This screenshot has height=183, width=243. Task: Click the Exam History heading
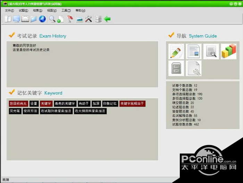(53, 36)
